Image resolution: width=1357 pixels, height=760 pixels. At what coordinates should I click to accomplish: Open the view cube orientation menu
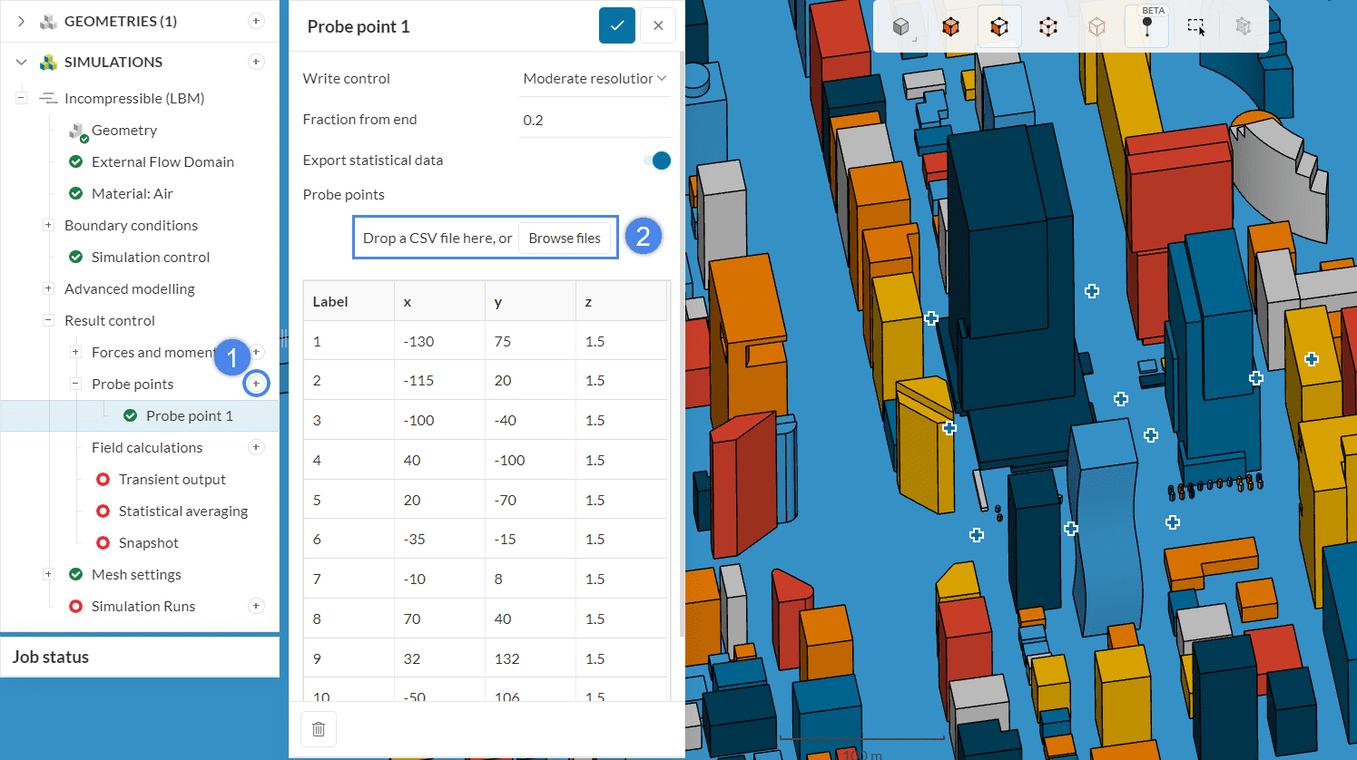pyautogui.click(x=900, y=27)
